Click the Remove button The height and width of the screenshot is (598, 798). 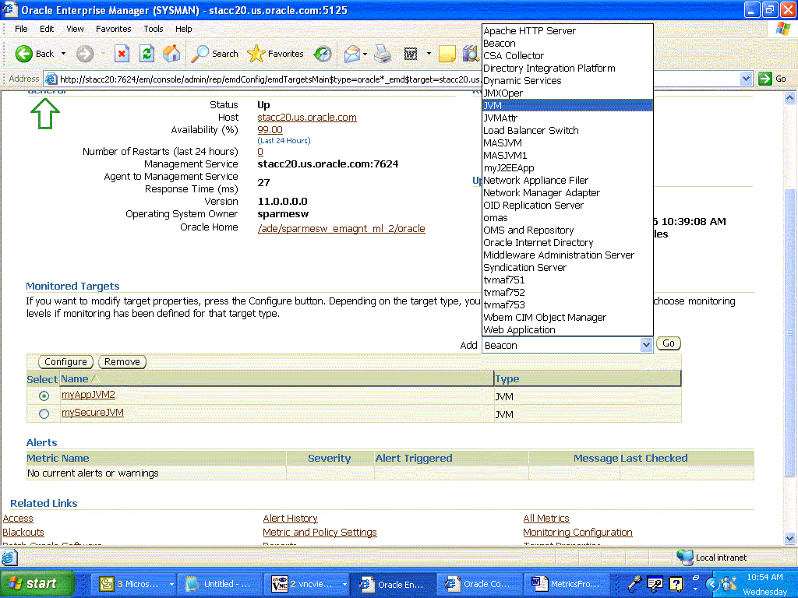122,361
